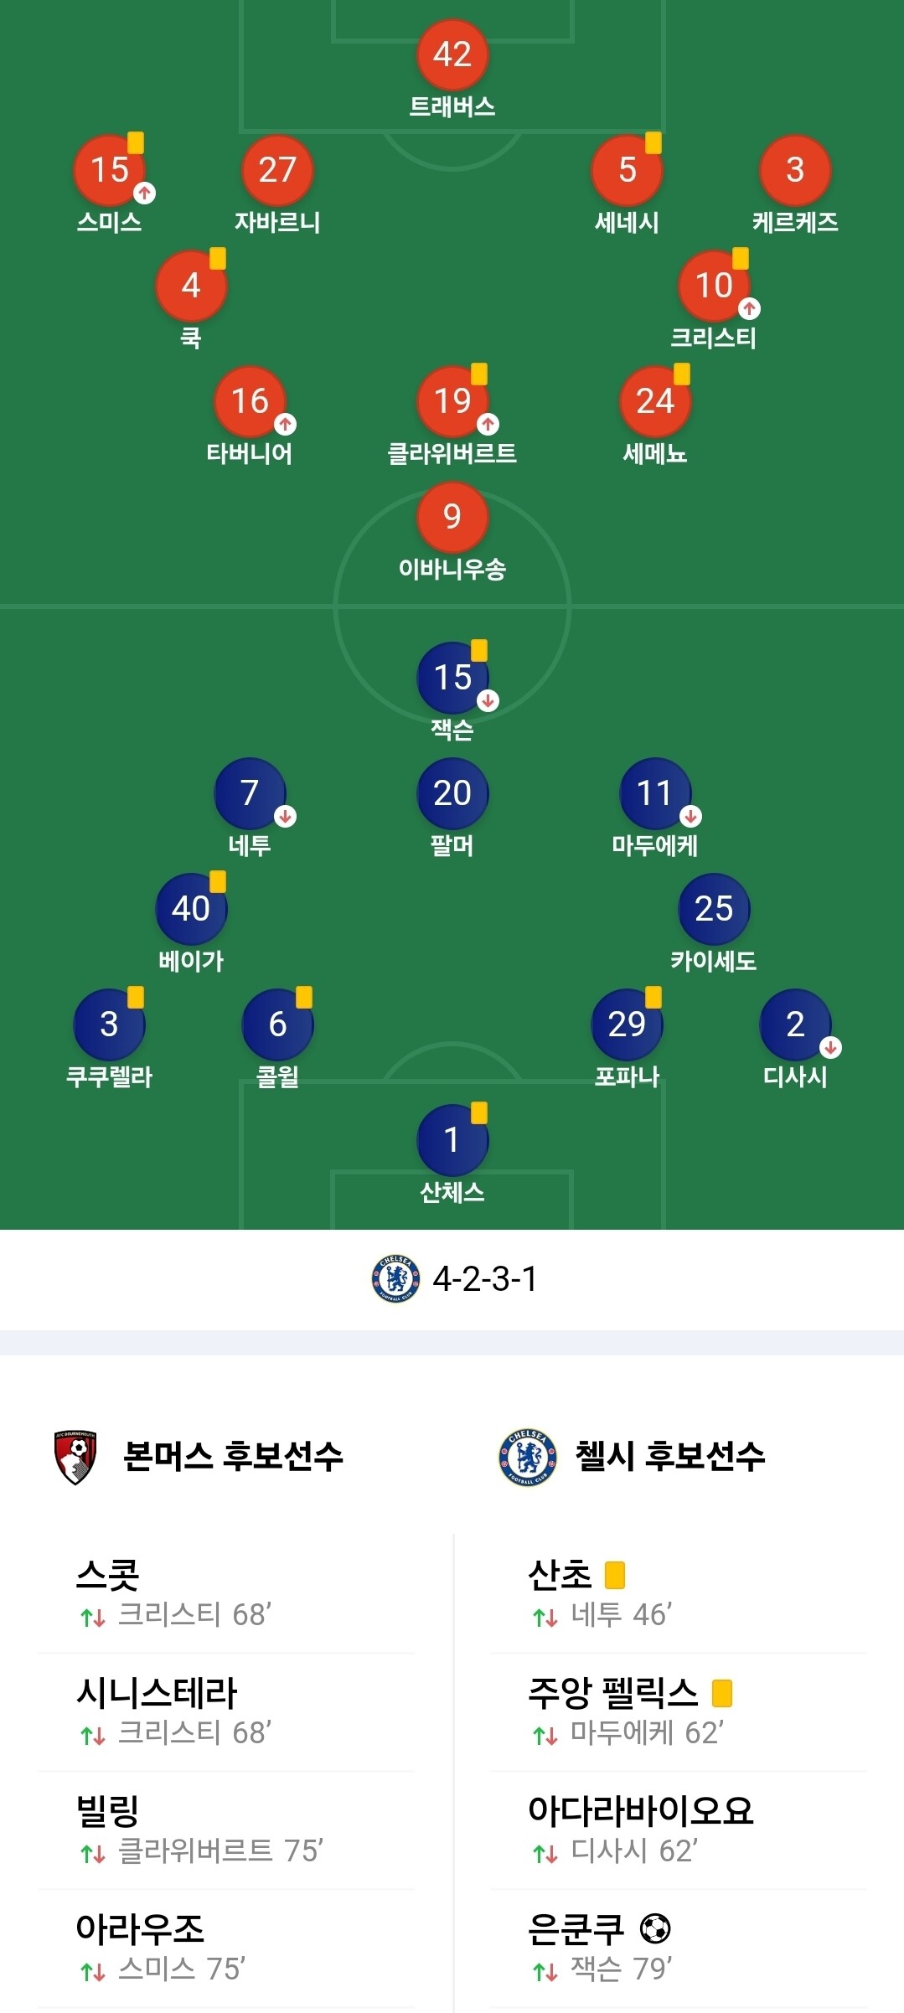Screen dimensions: 904x2013
Task: Select Cucurella number 3 in blue
Action: click(x=109, y=1024)
